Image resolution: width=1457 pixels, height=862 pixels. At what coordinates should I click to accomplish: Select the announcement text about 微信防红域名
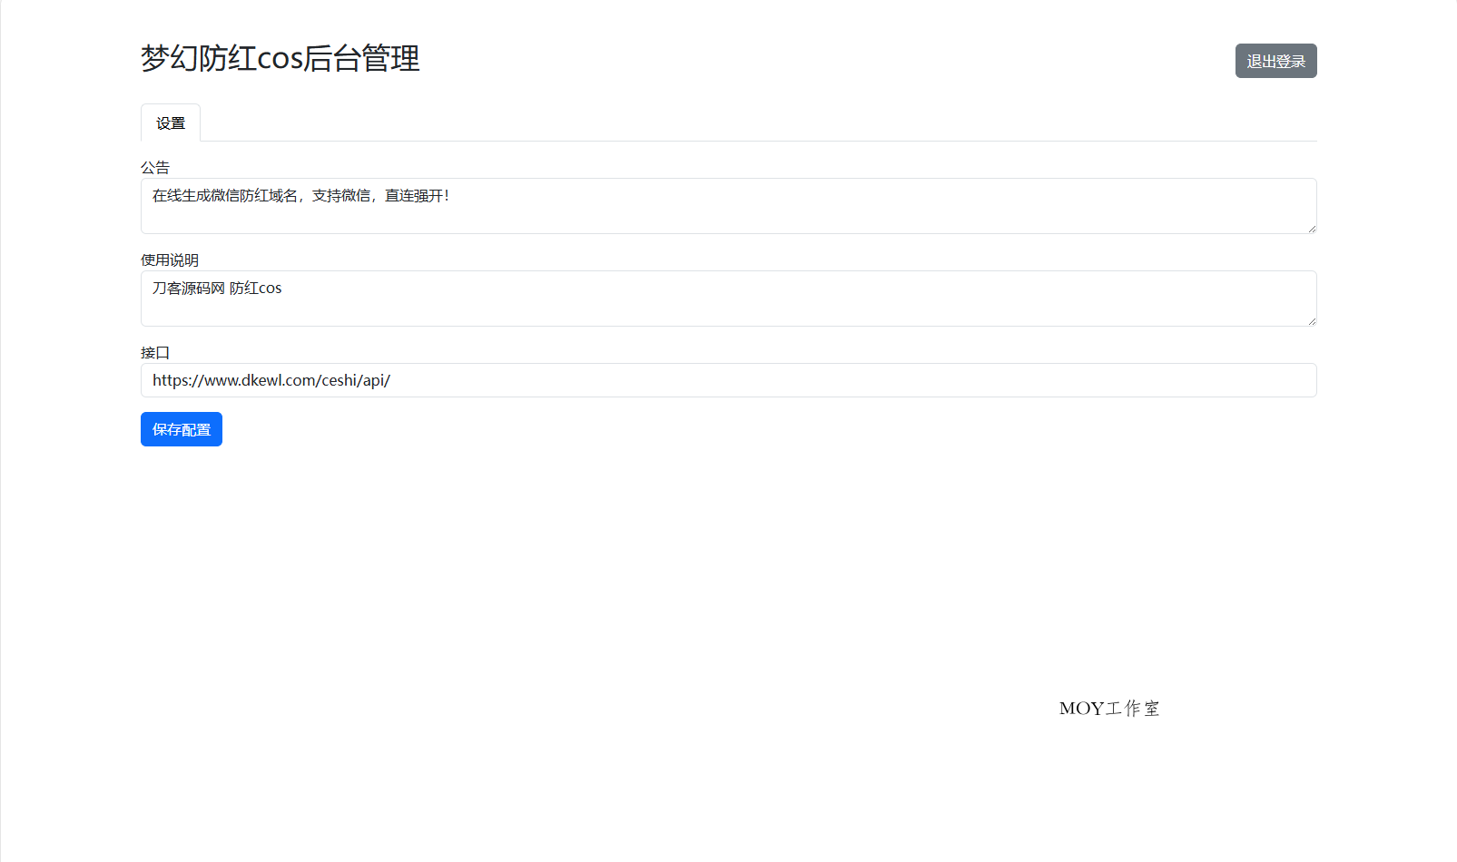point(300,195)
